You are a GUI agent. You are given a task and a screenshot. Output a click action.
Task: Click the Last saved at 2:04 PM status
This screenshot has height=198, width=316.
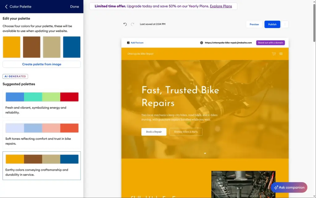tap(152, 24)
